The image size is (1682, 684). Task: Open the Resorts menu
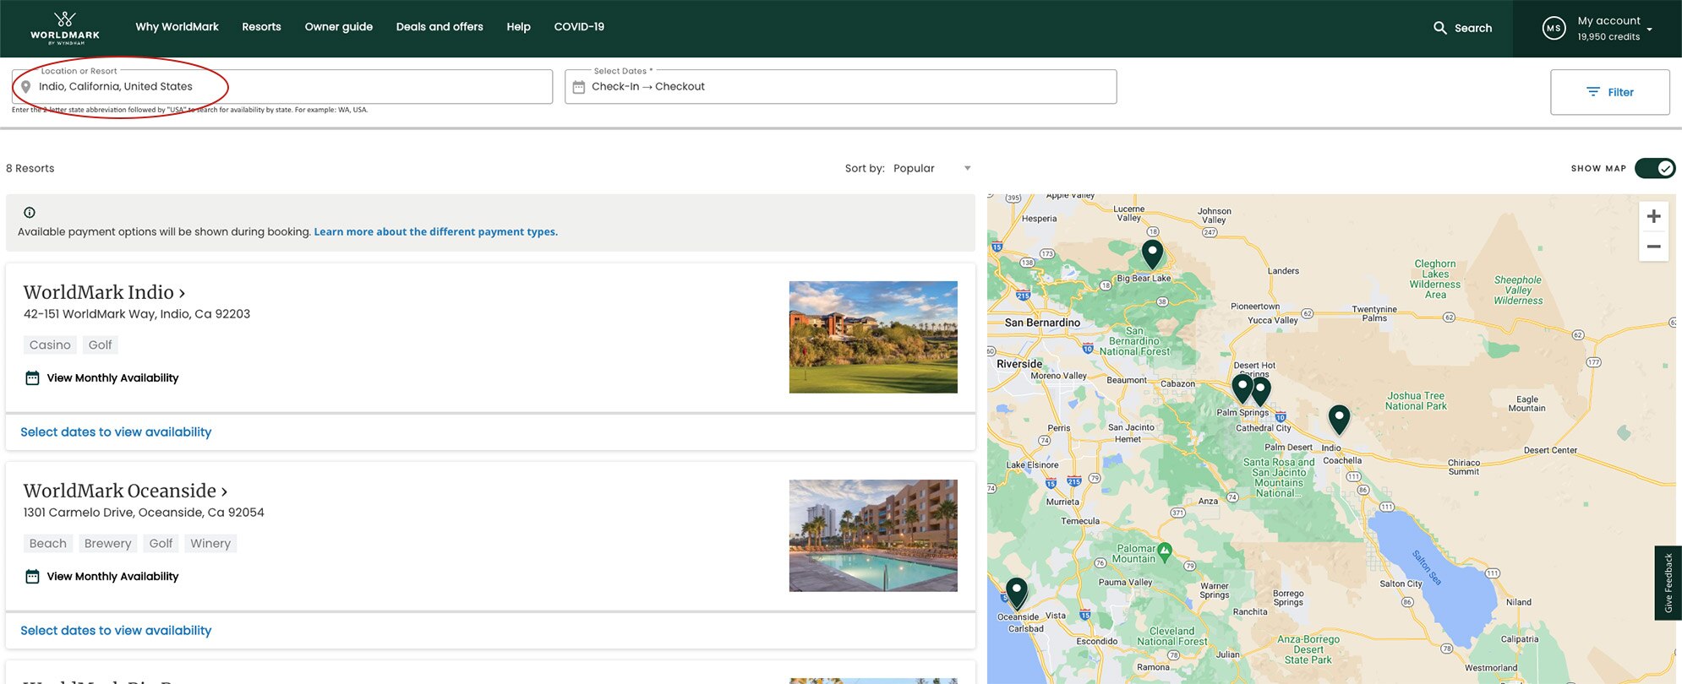click(261, 27)
